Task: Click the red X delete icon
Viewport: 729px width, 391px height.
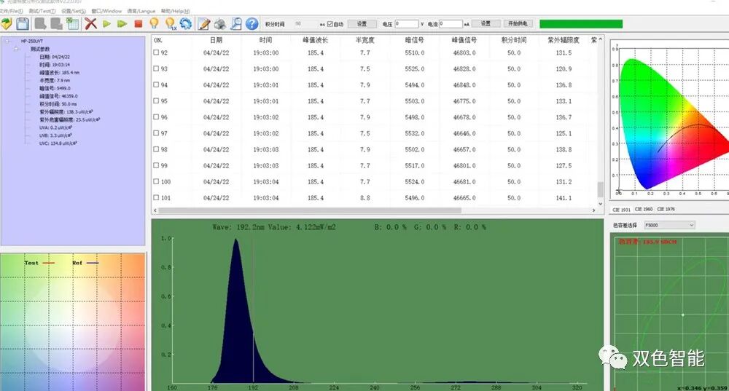Action: click(x=90, y=24)
